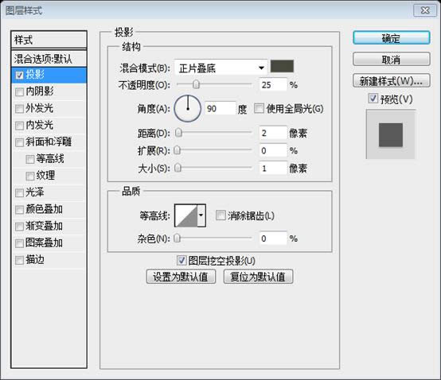Click the 不透明度 opacity slider handle
Viewport: 441px width, 380px height.
(196, 84)
